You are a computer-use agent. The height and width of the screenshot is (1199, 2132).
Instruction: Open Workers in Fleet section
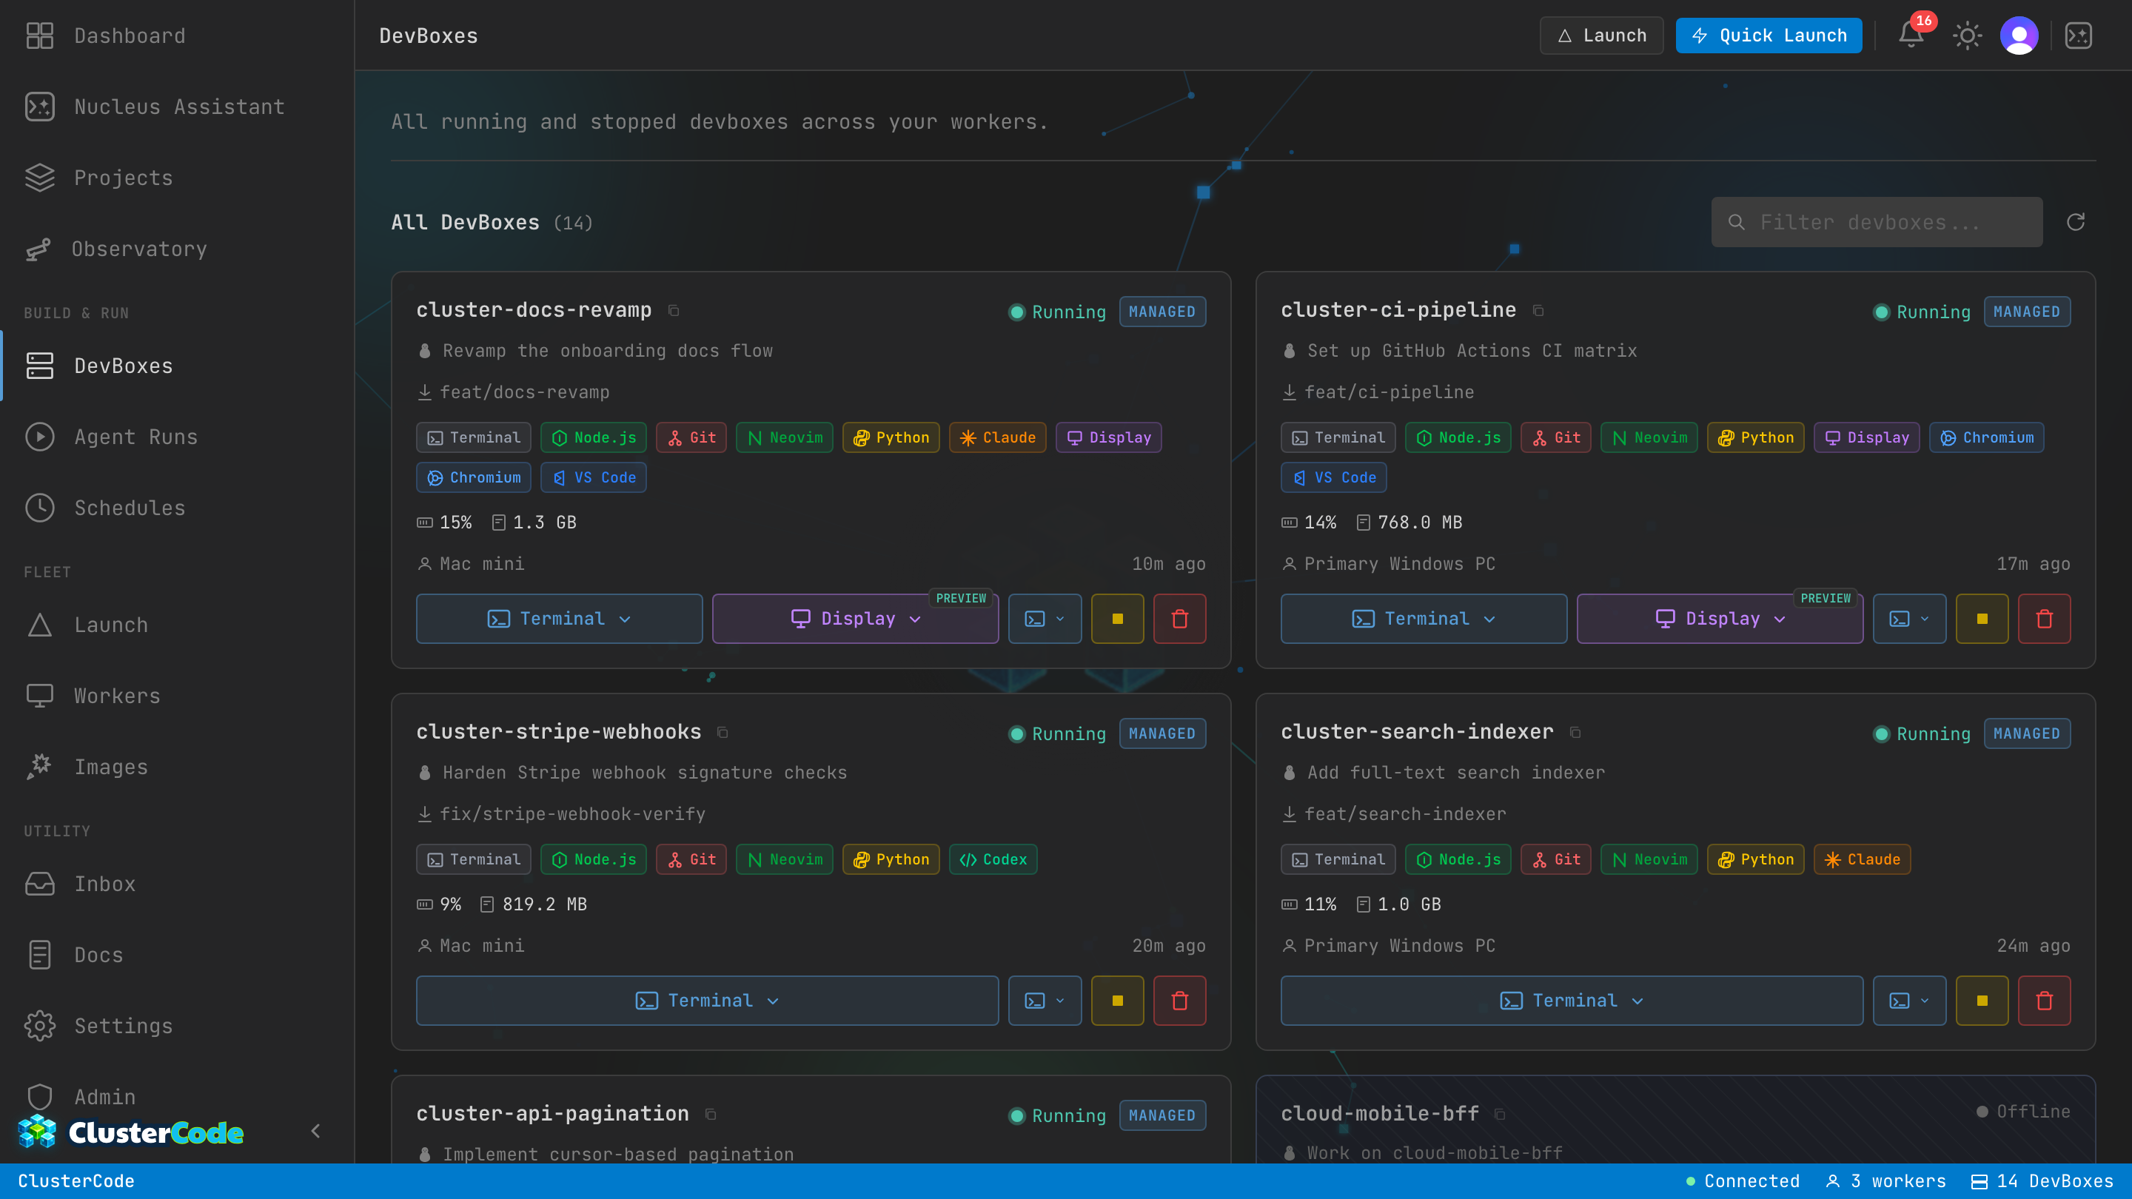click(x=177, y=696)
